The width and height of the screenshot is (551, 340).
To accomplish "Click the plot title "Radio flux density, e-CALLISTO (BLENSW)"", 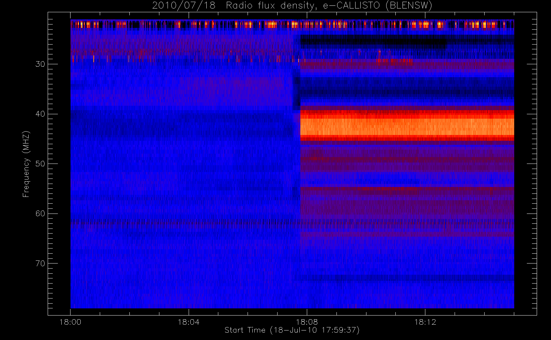I will 329,6.
